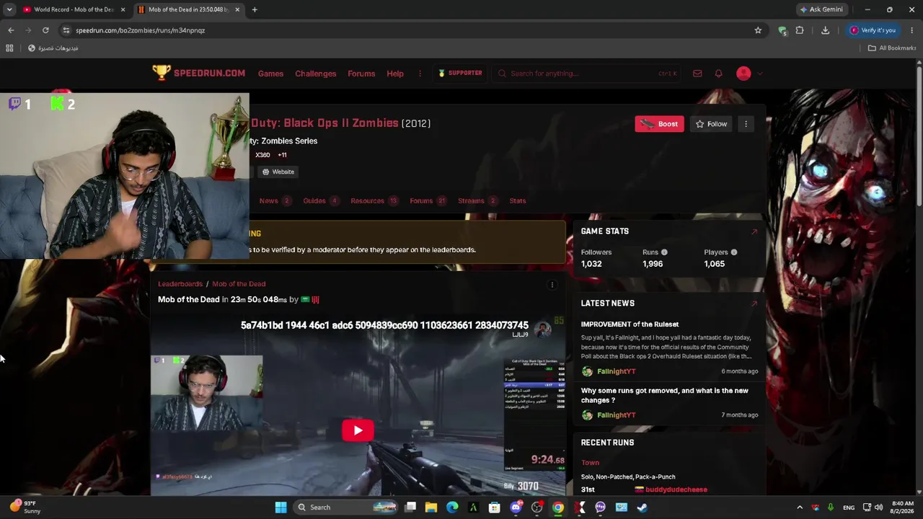Viewport: 923px width, 519px height.
Task: Click the Ask Gemini button
Action: (x=821, y=9)
